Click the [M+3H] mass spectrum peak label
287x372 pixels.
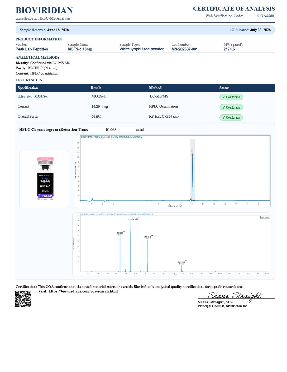(x=149, y=237)
